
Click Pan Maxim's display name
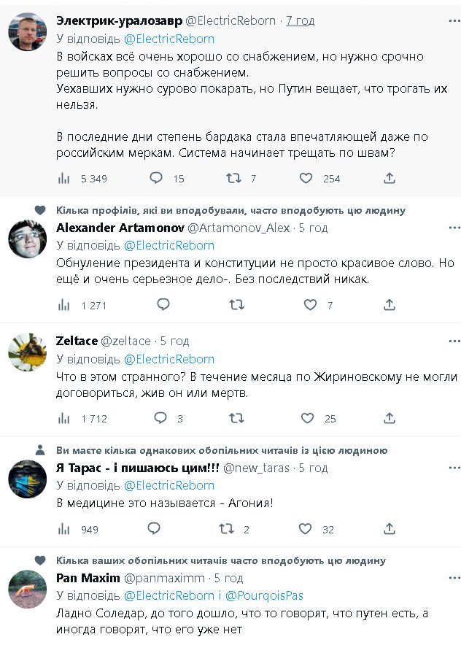[x=88, y=578]
